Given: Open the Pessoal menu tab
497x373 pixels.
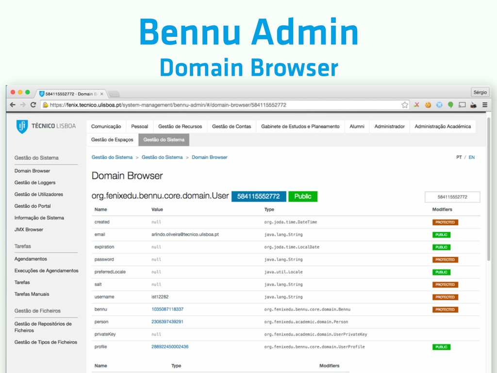Looking at the screenshot, I should (x=139, y=126).
